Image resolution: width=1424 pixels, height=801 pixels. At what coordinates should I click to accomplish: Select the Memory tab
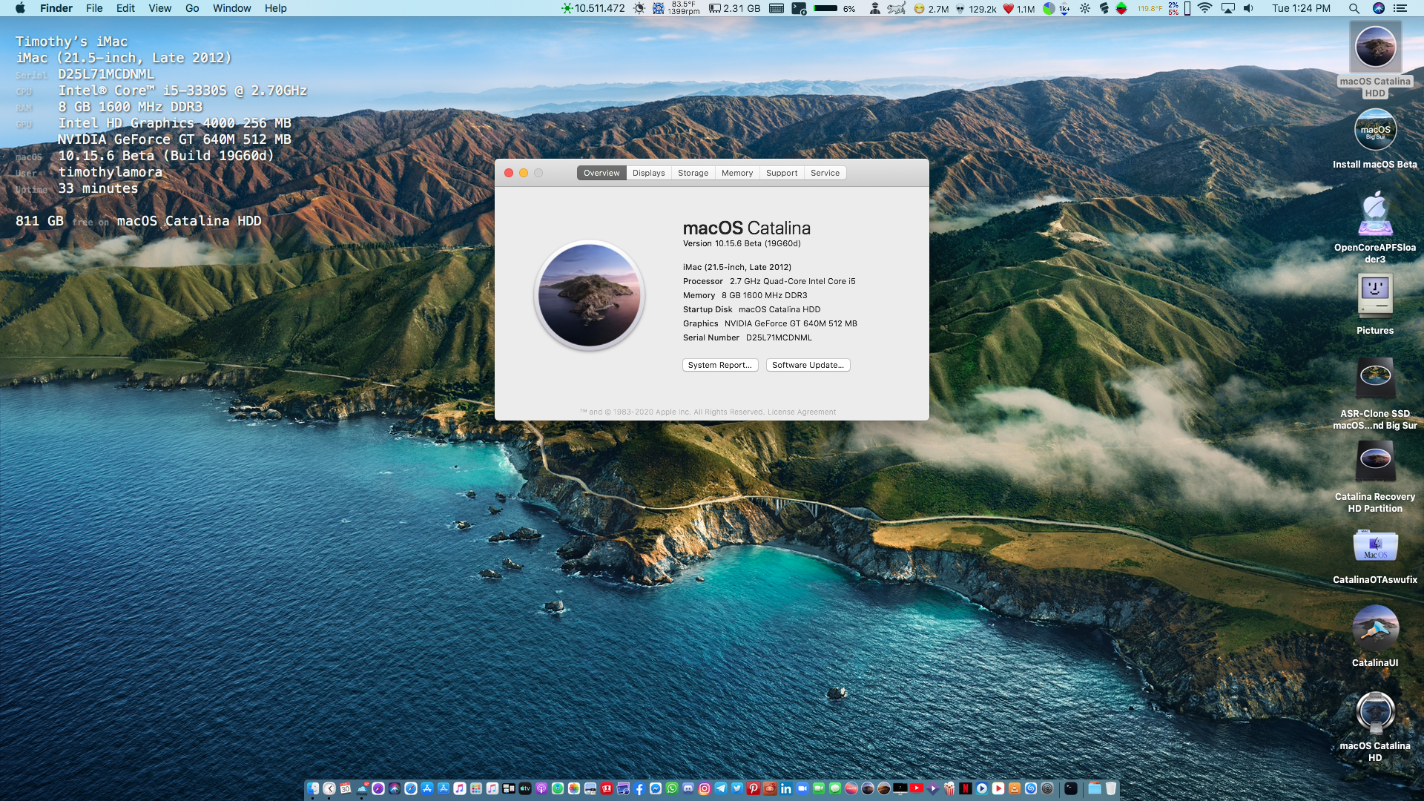coord(736,173)
